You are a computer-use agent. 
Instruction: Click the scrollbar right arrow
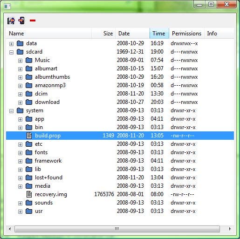(230, 229)
